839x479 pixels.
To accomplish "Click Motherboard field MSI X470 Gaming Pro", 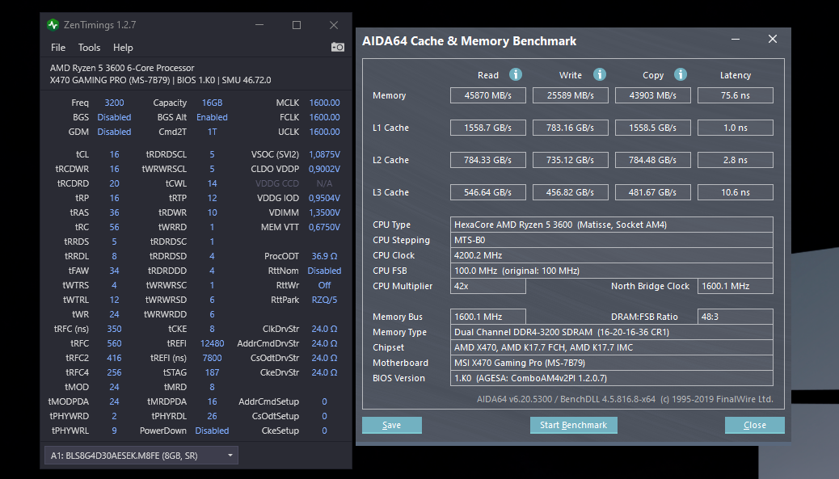I will point(612,363).
